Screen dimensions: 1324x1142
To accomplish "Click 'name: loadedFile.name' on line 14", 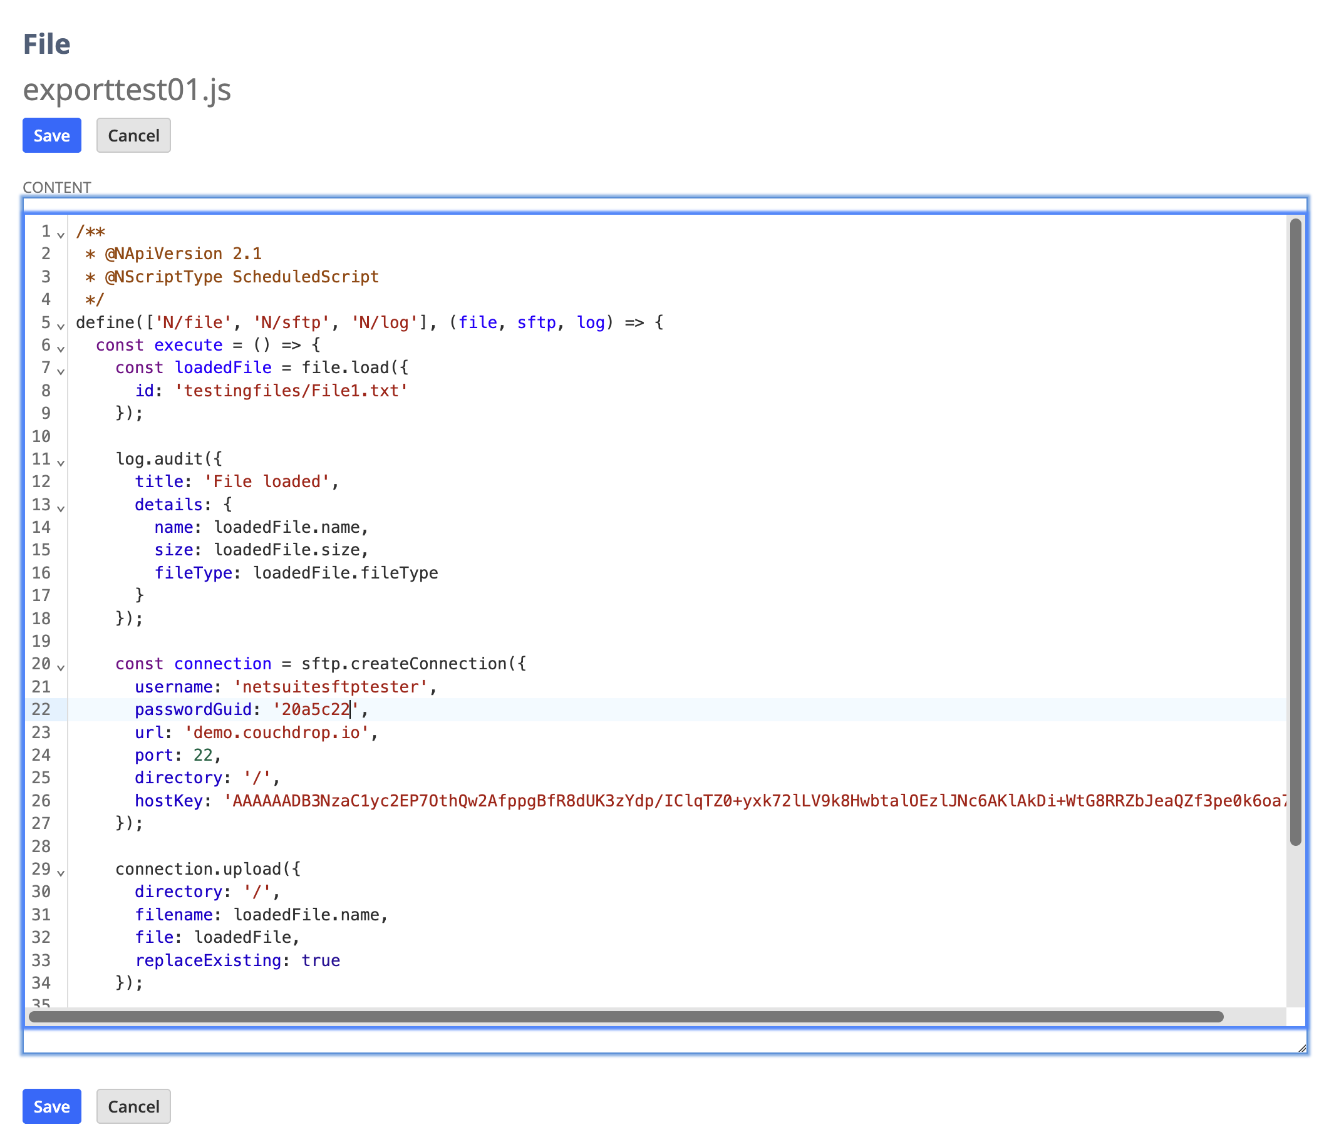I will [257, 527].
